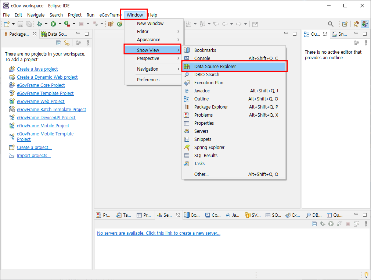The height and width of the screenshot is (280, 371).
Task: Click the Servers panel stop server icon
Action: (x=348, y=224)
